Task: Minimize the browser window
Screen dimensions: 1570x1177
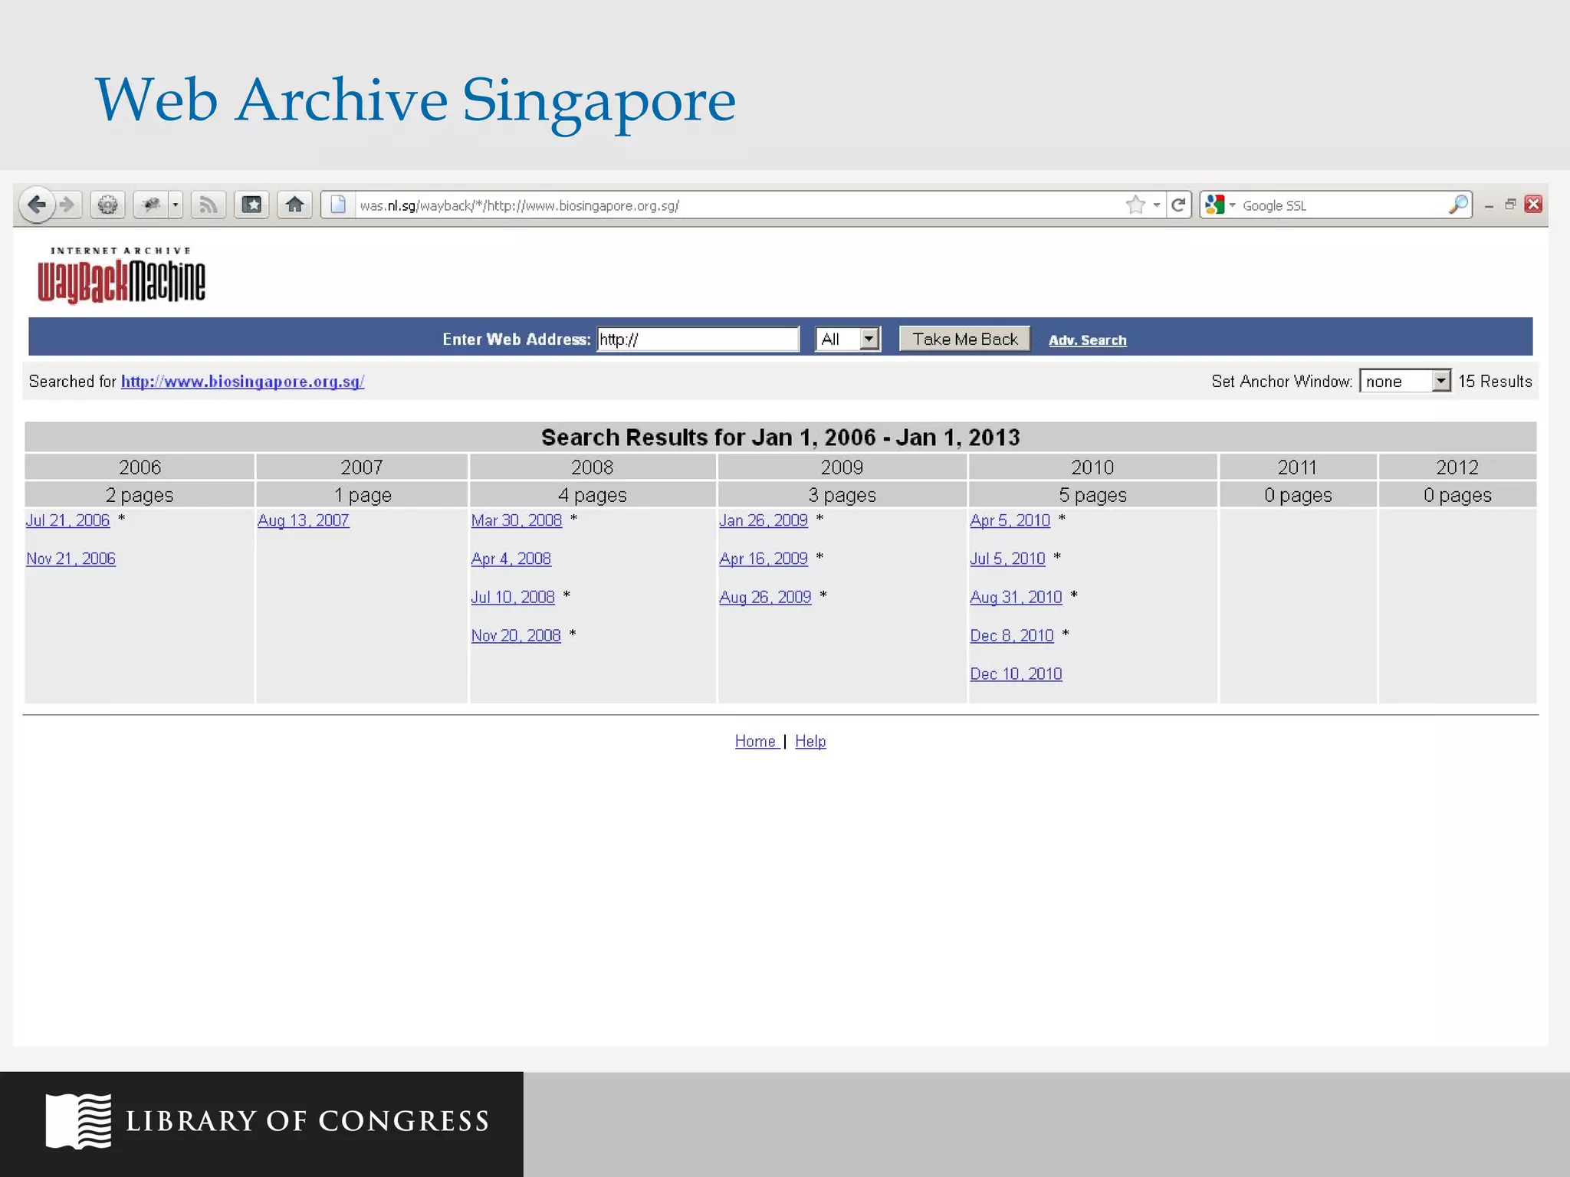Action: click(x=1488, y=205)
